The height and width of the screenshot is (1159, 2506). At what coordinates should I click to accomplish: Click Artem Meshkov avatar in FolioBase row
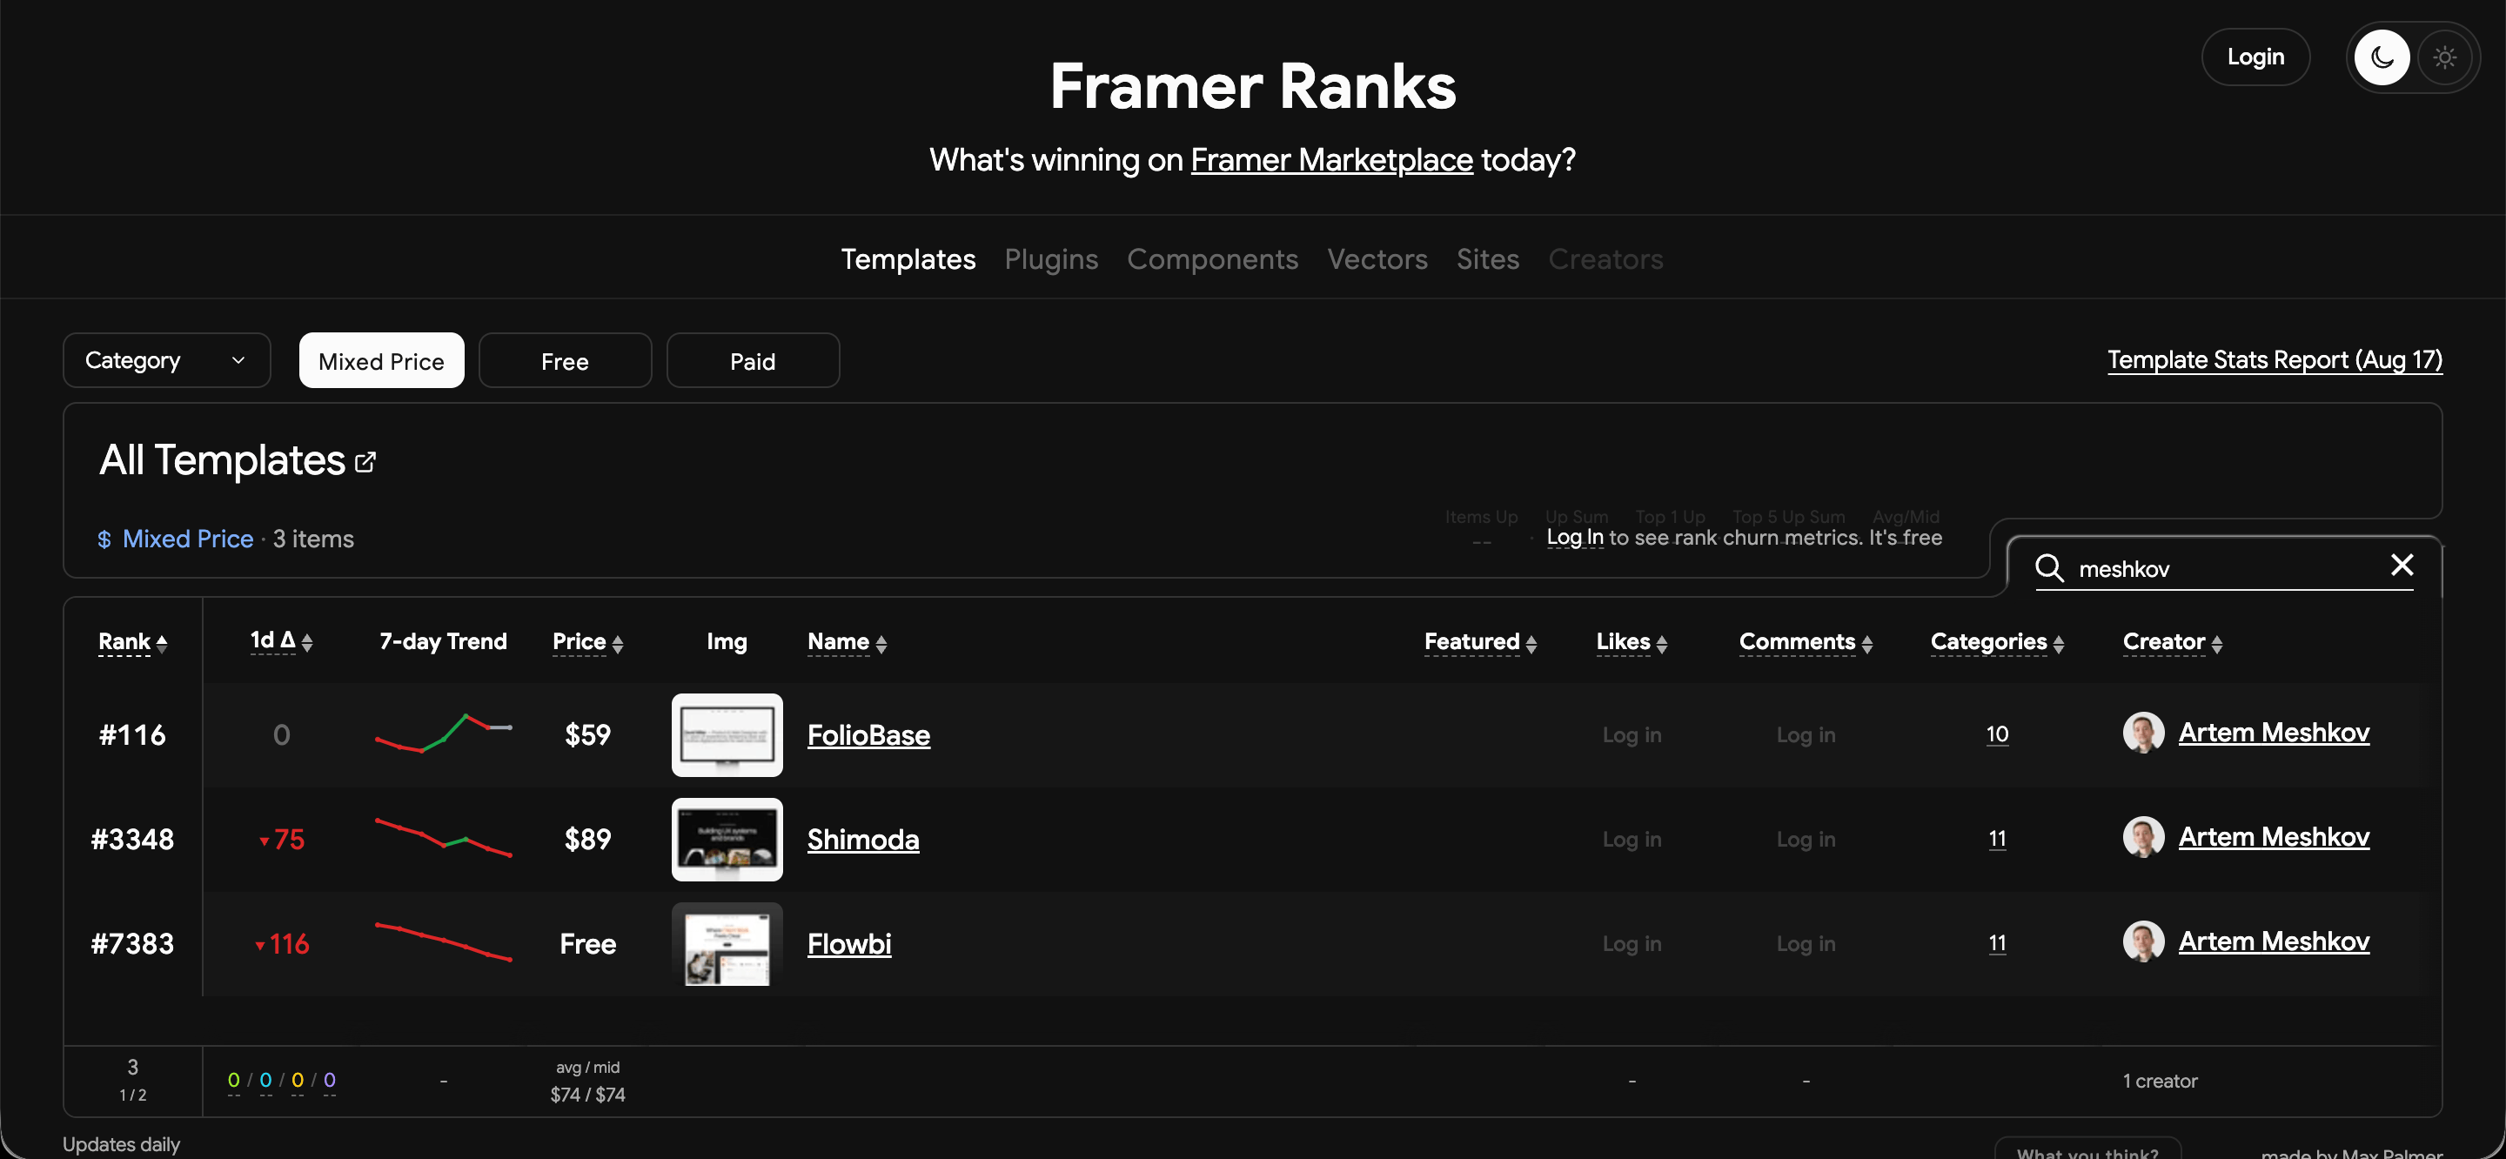2143,733
